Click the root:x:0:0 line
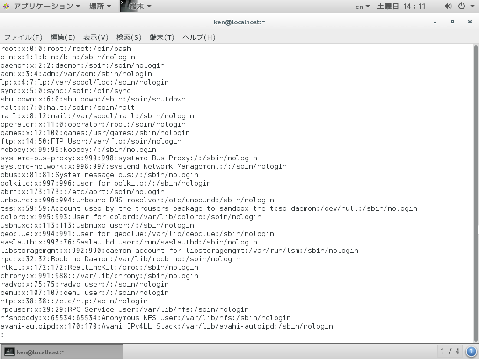The width and height of the screenshot is (479, 359). click(x=65, y=49)
